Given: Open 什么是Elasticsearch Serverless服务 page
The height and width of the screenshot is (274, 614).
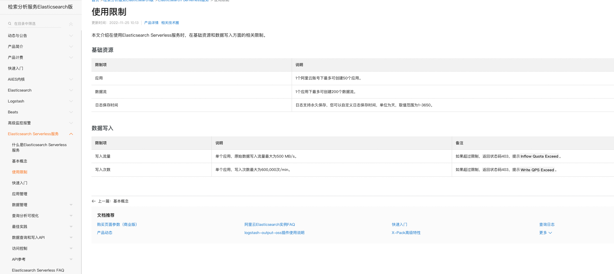Looking at the screenshot, I should coord(39,148).
